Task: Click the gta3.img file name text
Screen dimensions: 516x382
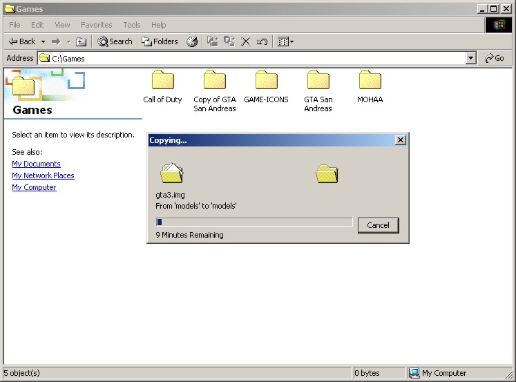Action: coord(170,195)
